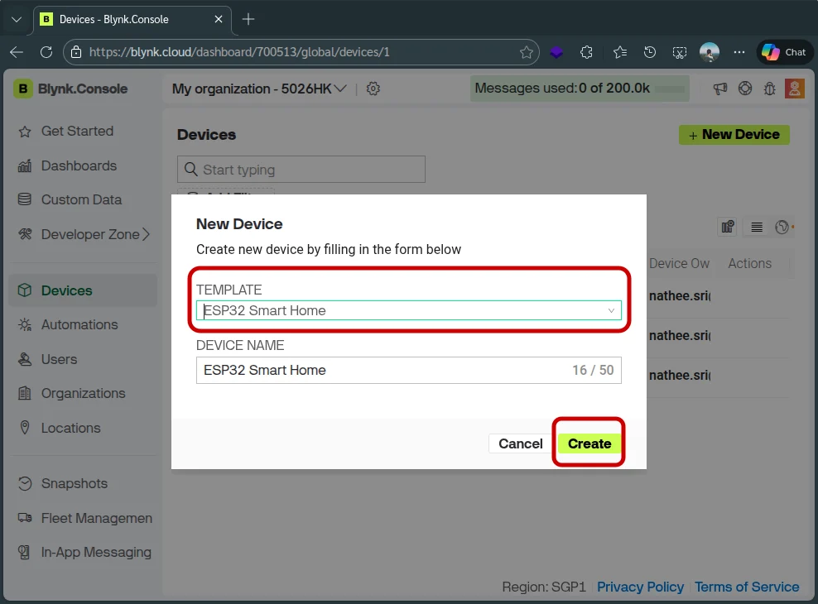This screenshot has height=604, width=818.
Task: Open Dashboards from the sidebar
Action: (x=79, y=165)
